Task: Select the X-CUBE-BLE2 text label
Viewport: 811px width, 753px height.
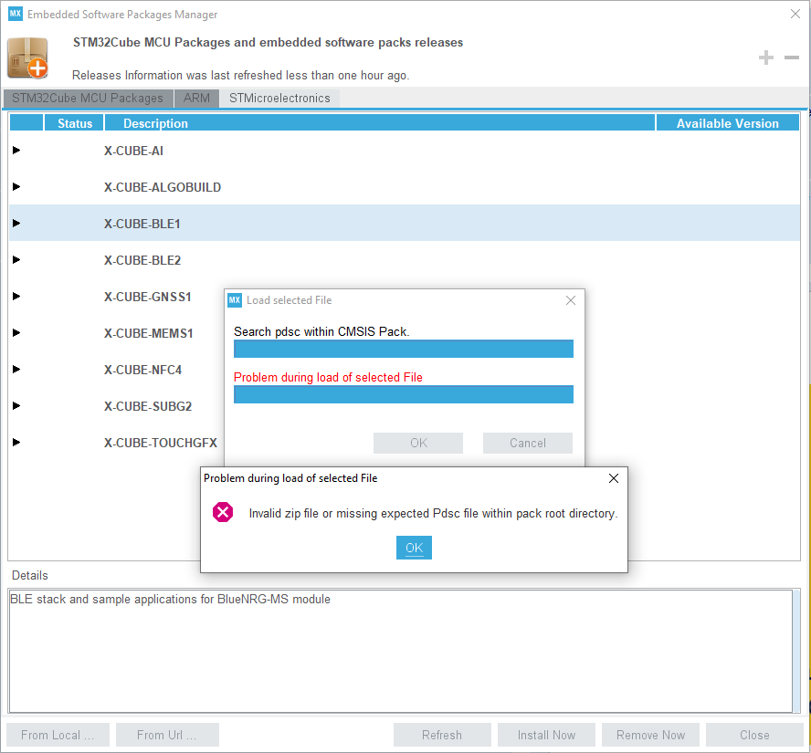Action: pyautogui.click(x=142, y=260)
